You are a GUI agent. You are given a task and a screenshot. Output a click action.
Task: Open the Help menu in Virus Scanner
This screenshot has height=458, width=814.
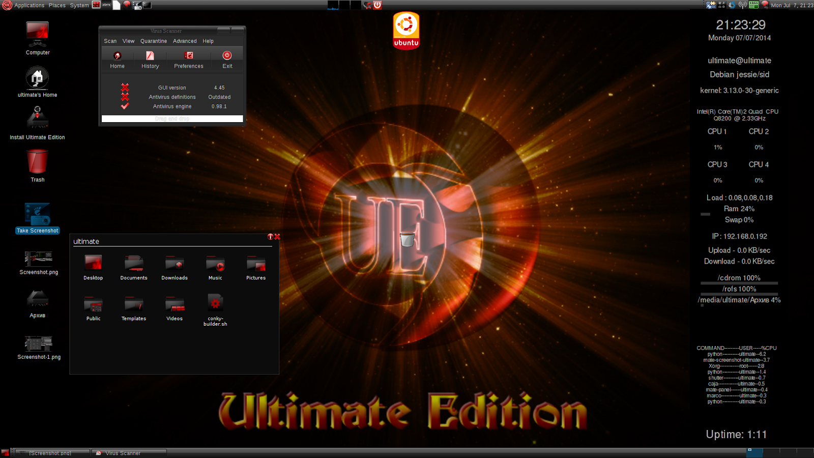(208, 41)
